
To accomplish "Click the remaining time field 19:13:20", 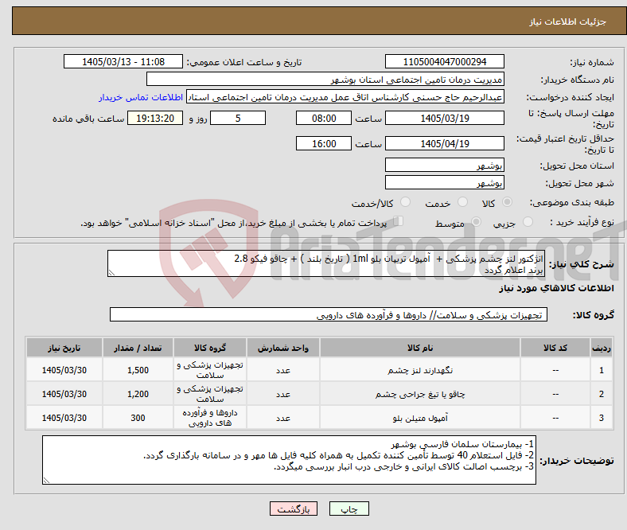I will coord(155,119).
